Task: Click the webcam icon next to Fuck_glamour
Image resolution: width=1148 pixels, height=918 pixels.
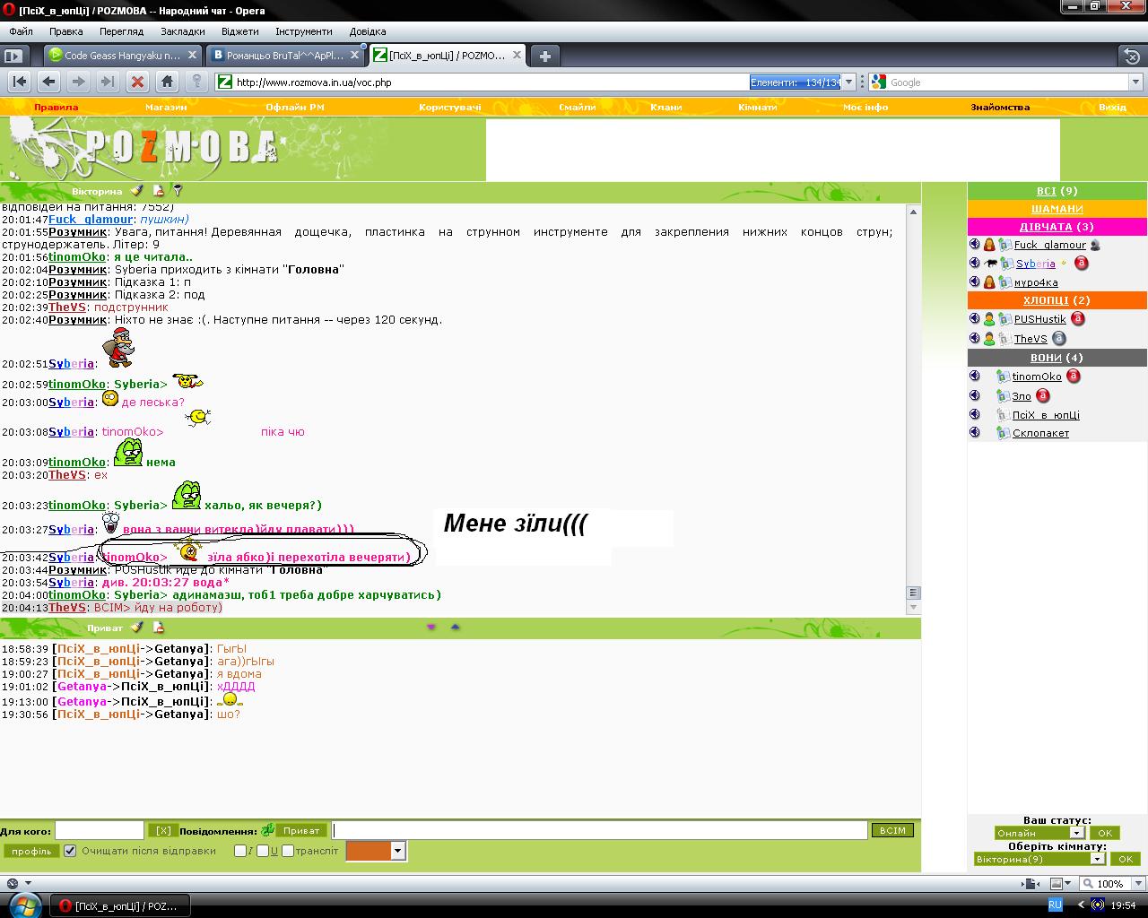Action: [x=1095, y=245]
